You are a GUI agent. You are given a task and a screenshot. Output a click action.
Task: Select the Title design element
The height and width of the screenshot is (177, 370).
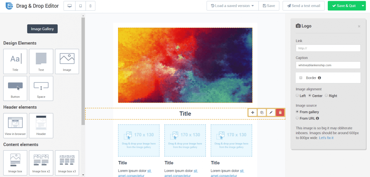(x=15, y=61)
